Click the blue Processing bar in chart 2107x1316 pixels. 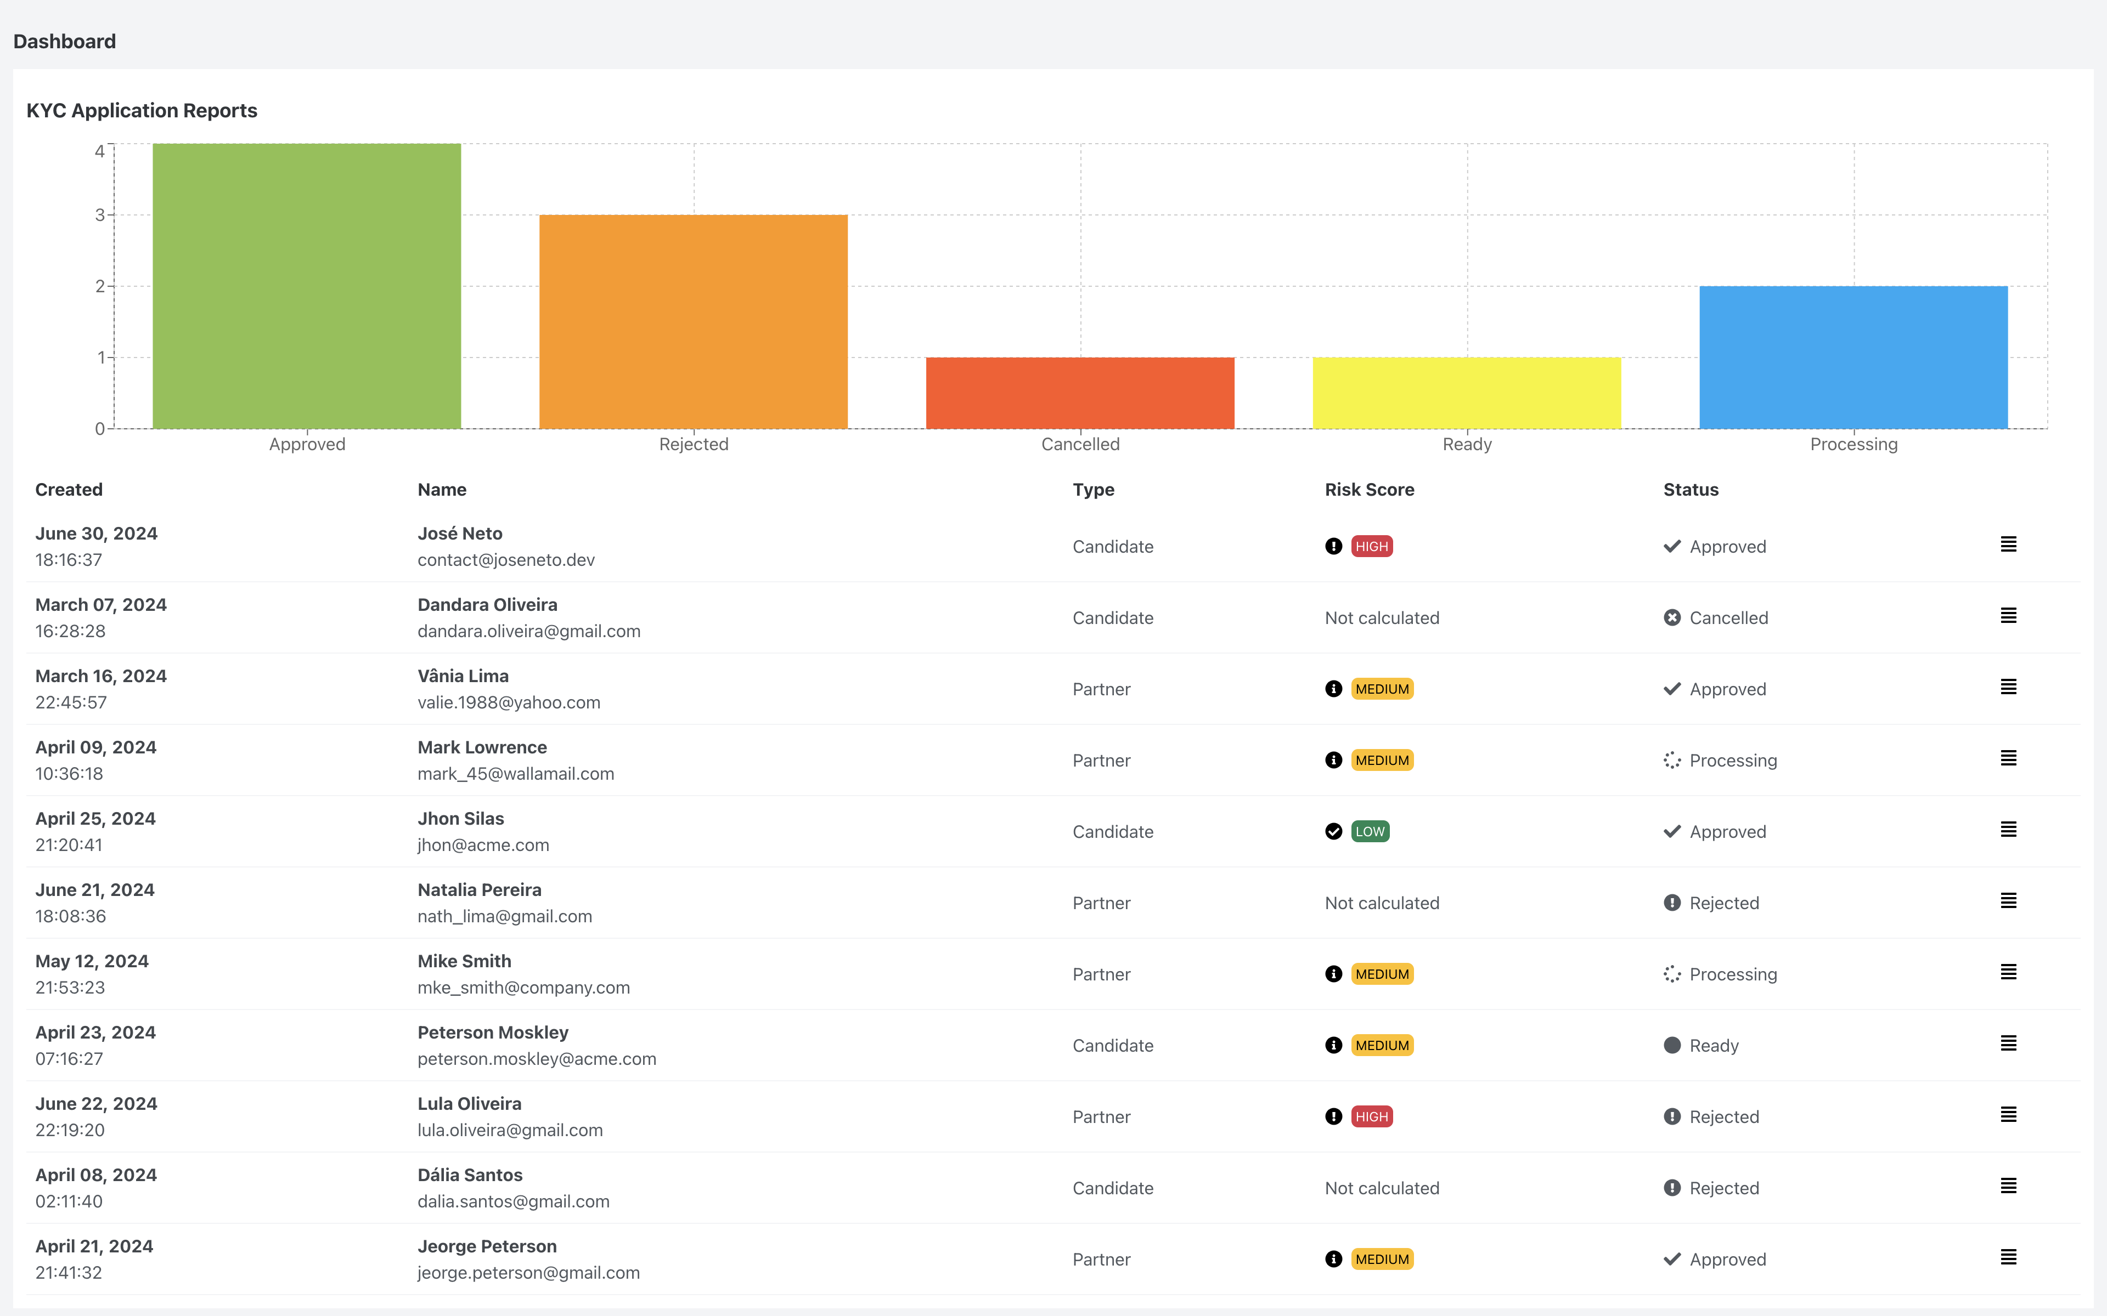[1854, 358]
